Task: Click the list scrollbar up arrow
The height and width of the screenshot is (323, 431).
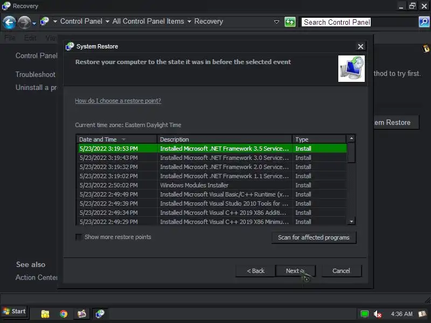Action: pyautogui.click(x=351, y=138)
